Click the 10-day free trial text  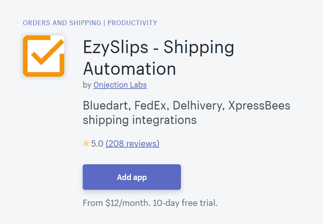[x=185, y=203]
